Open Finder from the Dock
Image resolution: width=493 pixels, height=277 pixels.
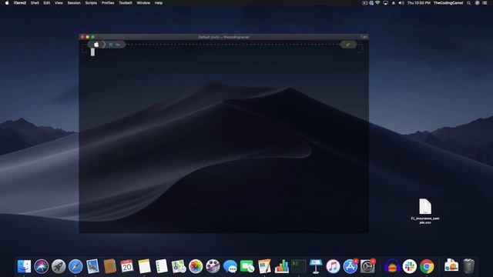pyautogui.click(x=24, y=267)
